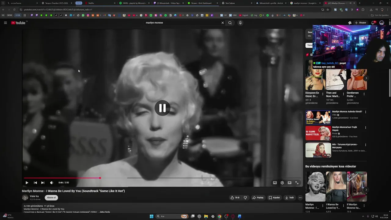Open remix short I Wanna Be Loved by Y...
The width and height of the screenshot is (391, 220).
point(336,186)
